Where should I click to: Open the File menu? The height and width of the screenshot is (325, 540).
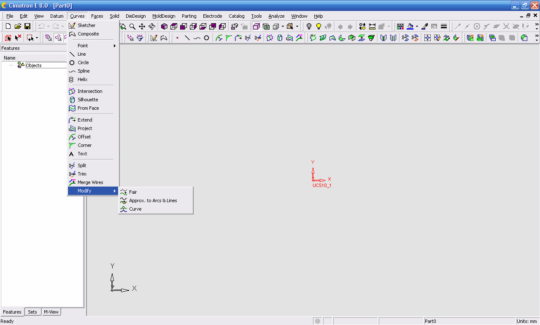pyautogui.click(x=10, y=16)
